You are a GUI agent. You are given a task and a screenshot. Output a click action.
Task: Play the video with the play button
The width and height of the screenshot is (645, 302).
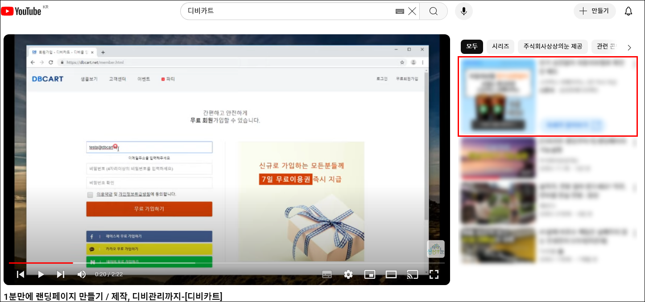(41, 274)
